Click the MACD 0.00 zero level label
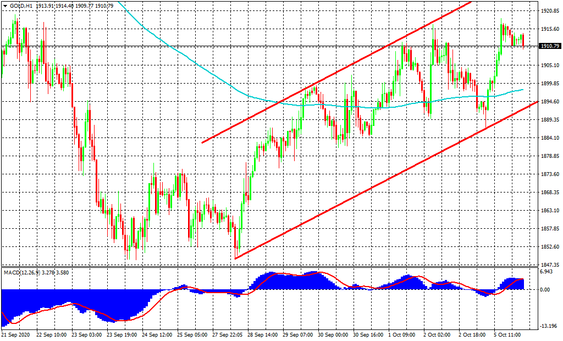 (x=546, y=290)
